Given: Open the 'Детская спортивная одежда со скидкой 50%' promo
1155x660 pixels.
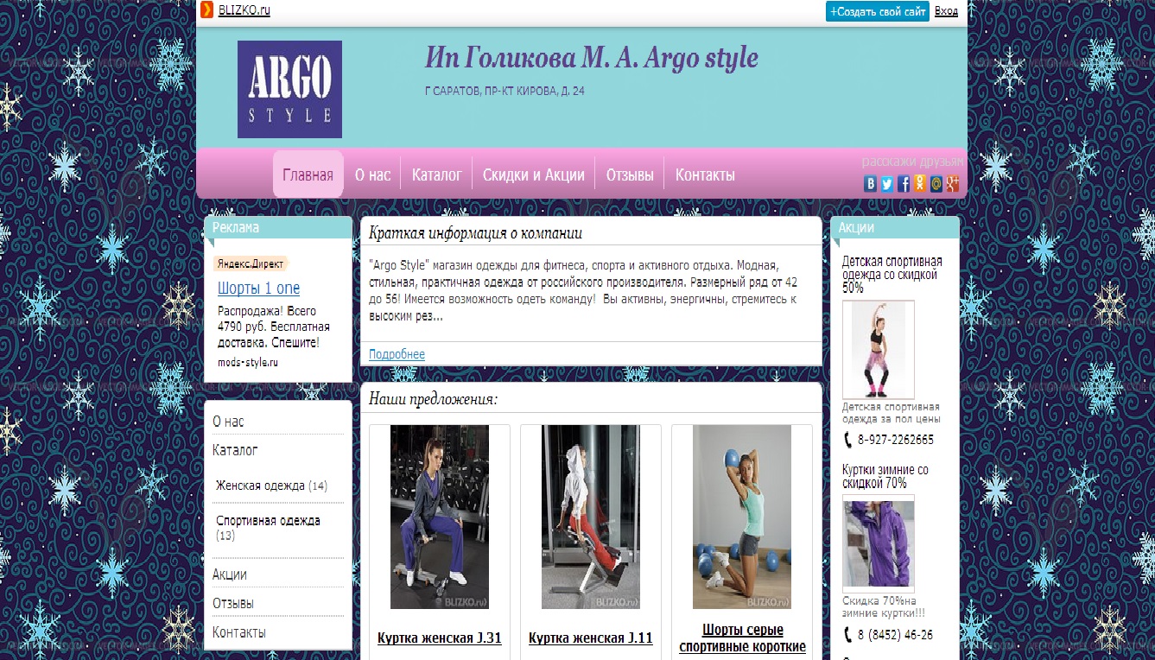Looking at the screenshot, I should pyautogui.click(x=892, y=275).
